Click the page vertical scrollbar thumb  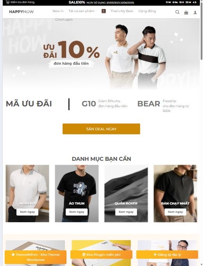[201, 31]
